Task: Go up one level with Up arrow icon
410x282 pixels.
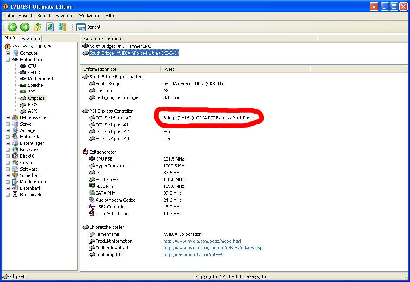Action: tap(37, 27)
